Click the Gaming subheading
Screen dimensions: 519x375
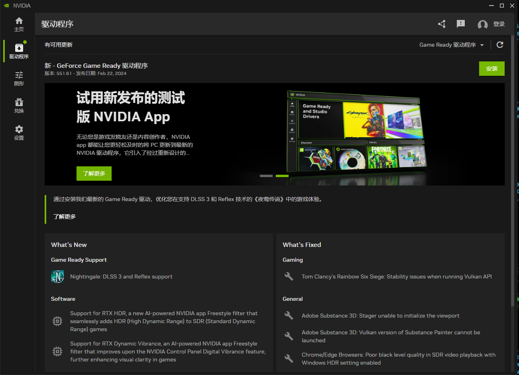click(x=293, y=260)
